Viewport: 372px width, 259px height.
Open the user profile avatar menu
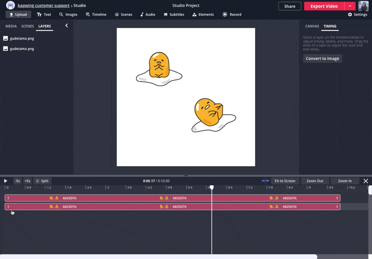[x=363, y=6]
